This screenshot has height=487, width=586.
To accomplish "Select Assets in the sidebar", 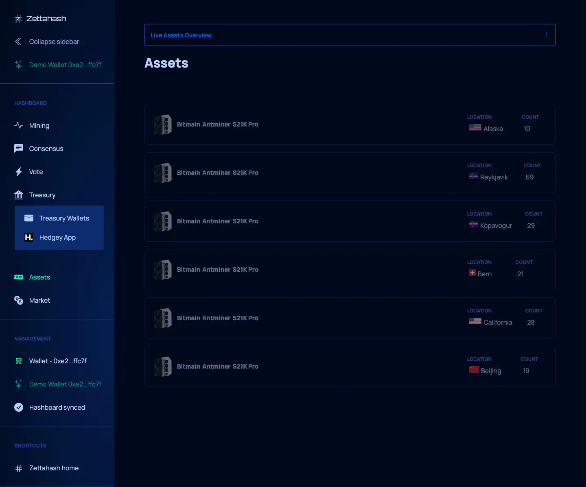I will 39,277.
